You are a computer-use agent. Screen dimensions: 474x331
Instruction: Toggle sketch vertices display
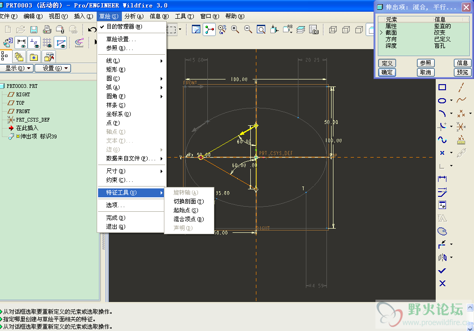coord(61,43)
